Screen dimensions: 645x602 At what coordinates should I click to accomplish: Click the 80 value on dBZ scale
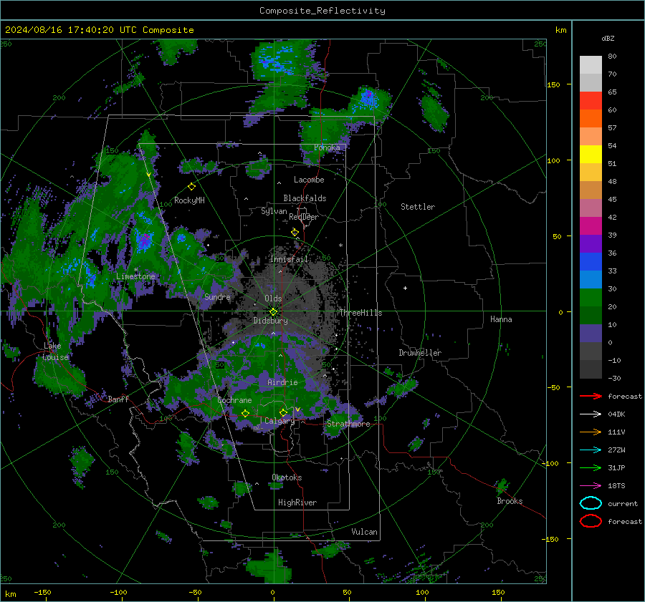[x=612, y=57]
